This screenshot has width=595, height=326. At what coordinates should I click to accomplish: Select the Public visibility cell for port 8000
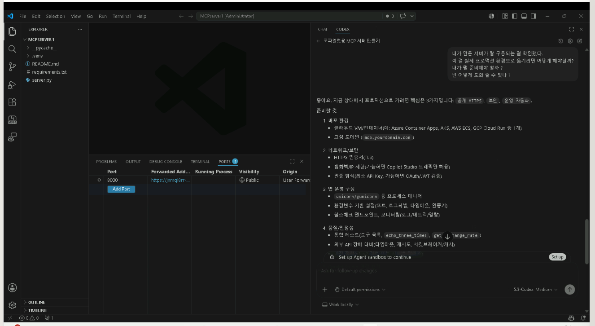pos(258,180)
